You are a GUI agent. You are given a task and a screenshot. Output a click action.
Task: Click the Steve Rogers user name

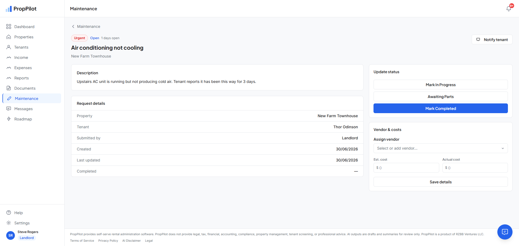28,232
